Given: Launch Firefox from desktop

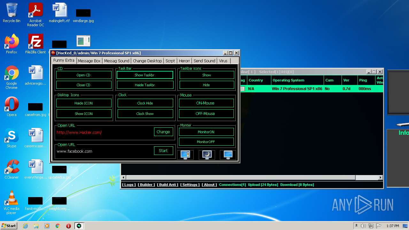Looking at the screenshot, I should click(12, 44).
